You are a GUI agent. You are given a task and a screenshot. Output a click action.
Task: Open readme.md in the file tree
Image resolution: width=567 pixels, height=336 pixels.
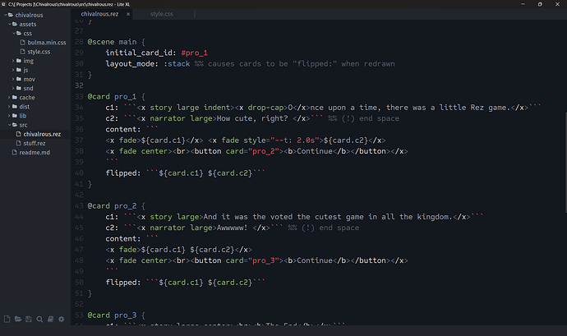35,152
